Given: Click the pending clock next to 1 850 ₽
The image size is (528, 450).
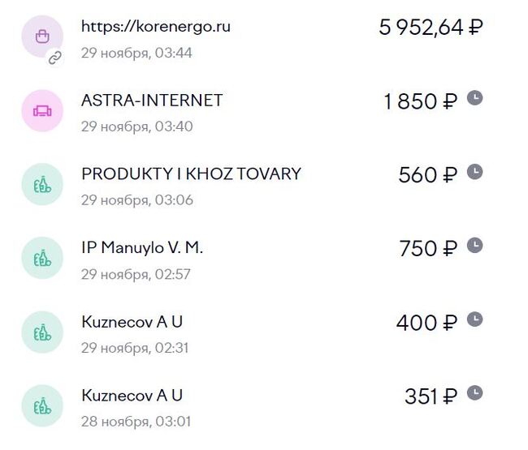Looking at the screenshot, I should click(x=475, y=98).
